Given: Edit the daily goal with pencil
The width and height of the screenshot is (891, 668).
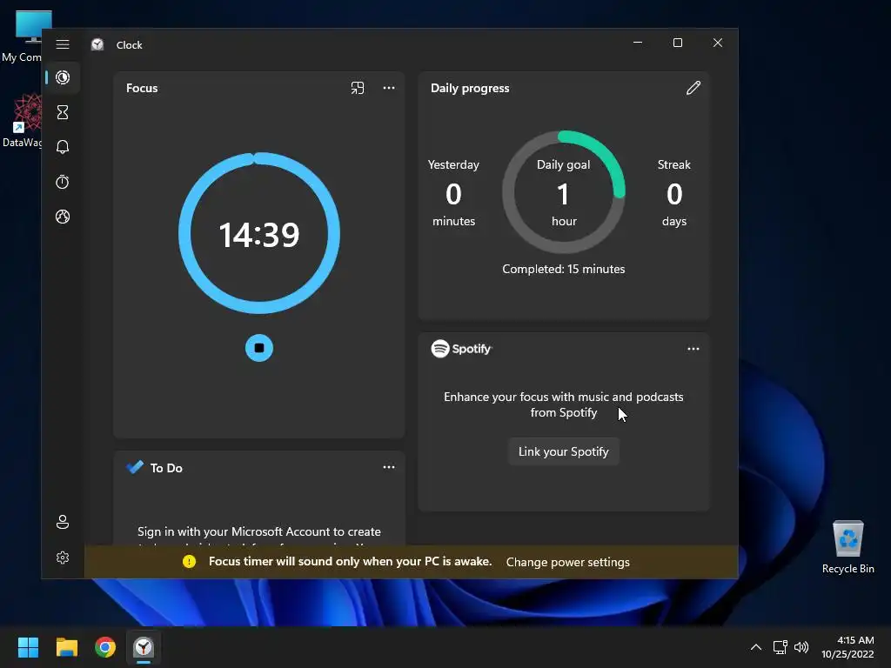Looking at the screenshot, I should point(693,88).
